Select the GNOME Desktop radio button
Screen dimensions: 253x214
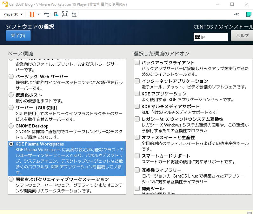pyautogui.click(x=11, y=126)
